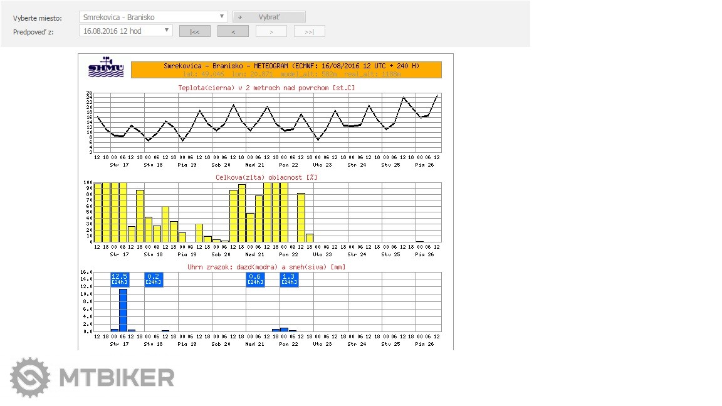Click the 0.2 mm 24h precipitation label
The width and height of the screenshot is (722, 406).
(x=153, y=279)
